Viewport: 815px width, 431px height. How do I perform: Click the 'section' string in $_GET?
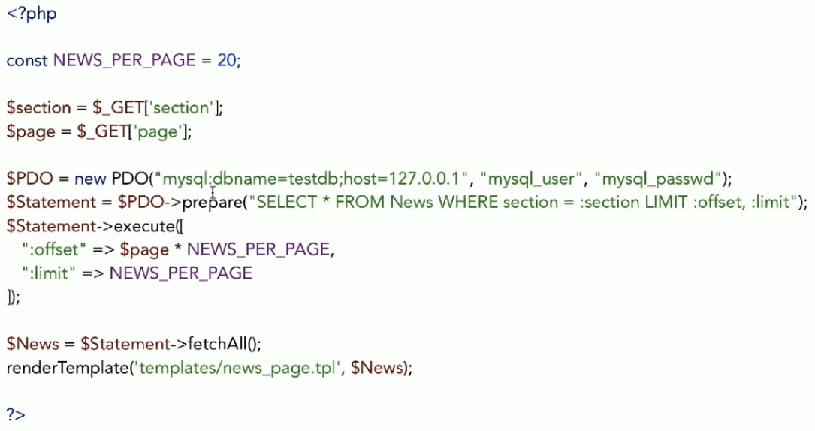182,108
